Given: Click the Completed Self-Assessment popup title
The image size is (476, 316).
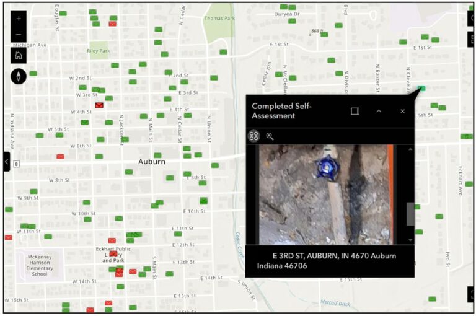Looking at the screenshot, I should point(282,111).
